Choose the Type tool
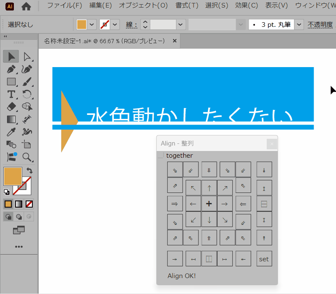This screenshot has height=294, width=336. 11,94
